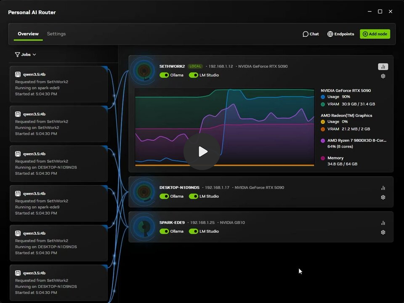Click the play button over the usage graph
This screenshot has height=303, width=404.
202,151
